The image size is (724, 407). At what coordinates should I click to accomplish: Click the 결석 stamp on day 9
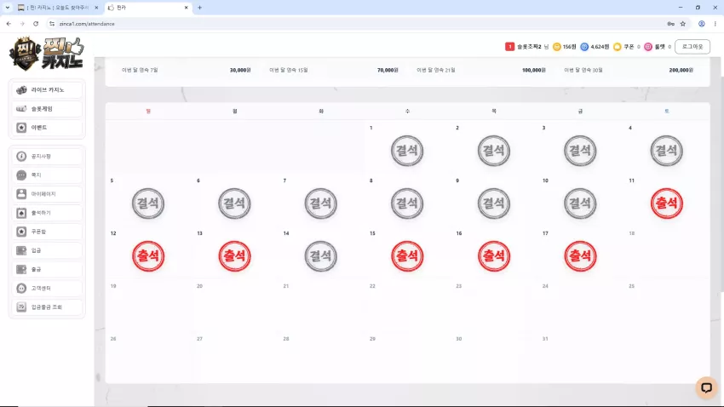(493, 203)
